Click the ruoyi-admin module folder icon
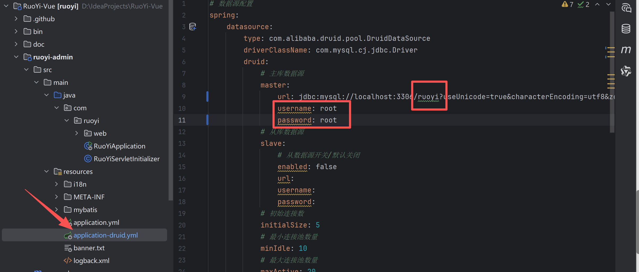Screen dimensions: 639x272 click(x=27, y=57)
